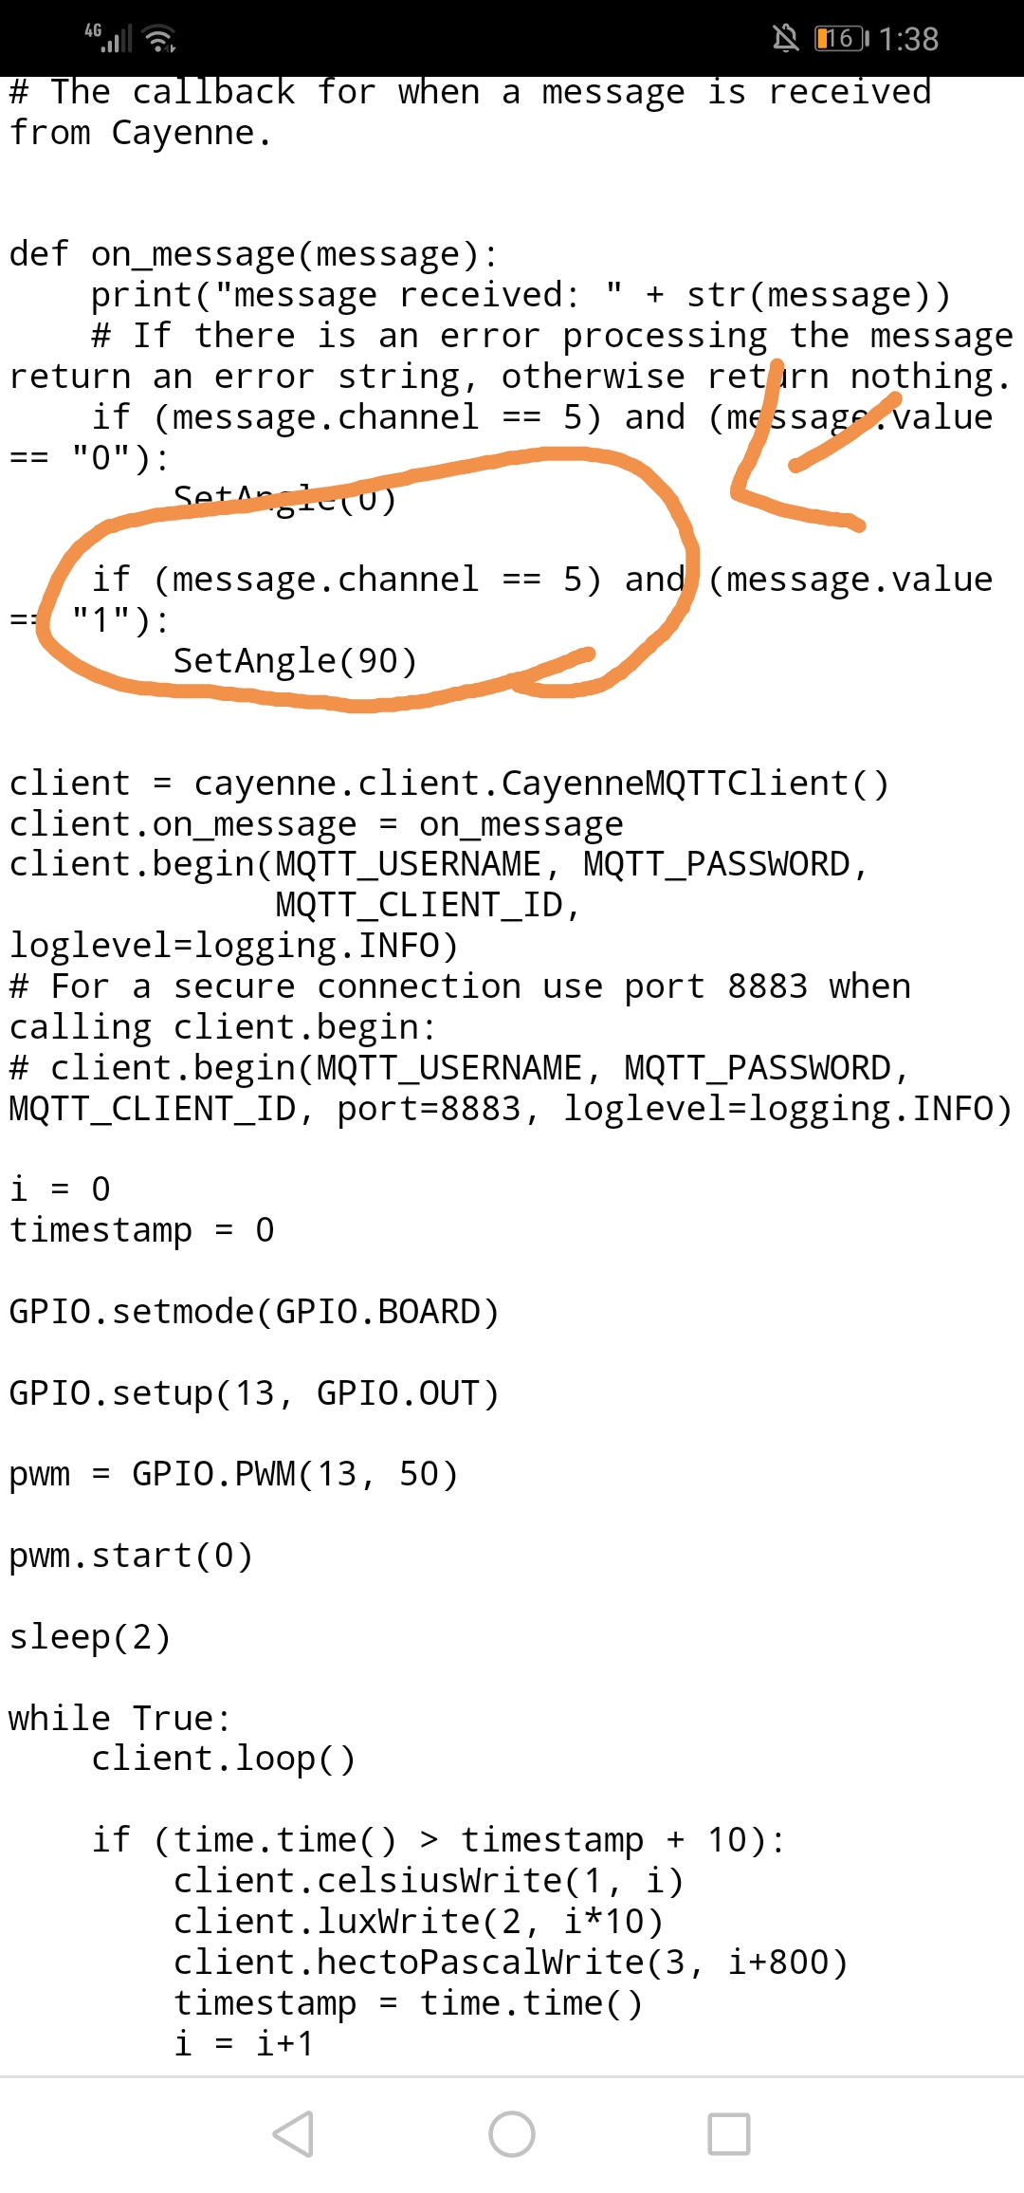The width and height of the screenshot is (1024, 2193).
Task: Tap the client.loop() line
Action: (224, 1759)
